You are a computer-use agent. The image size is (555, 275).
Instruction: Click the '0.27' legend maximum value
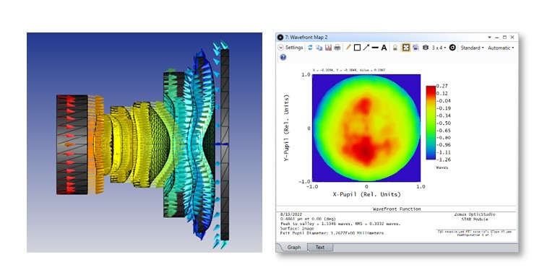coord(442,86)
